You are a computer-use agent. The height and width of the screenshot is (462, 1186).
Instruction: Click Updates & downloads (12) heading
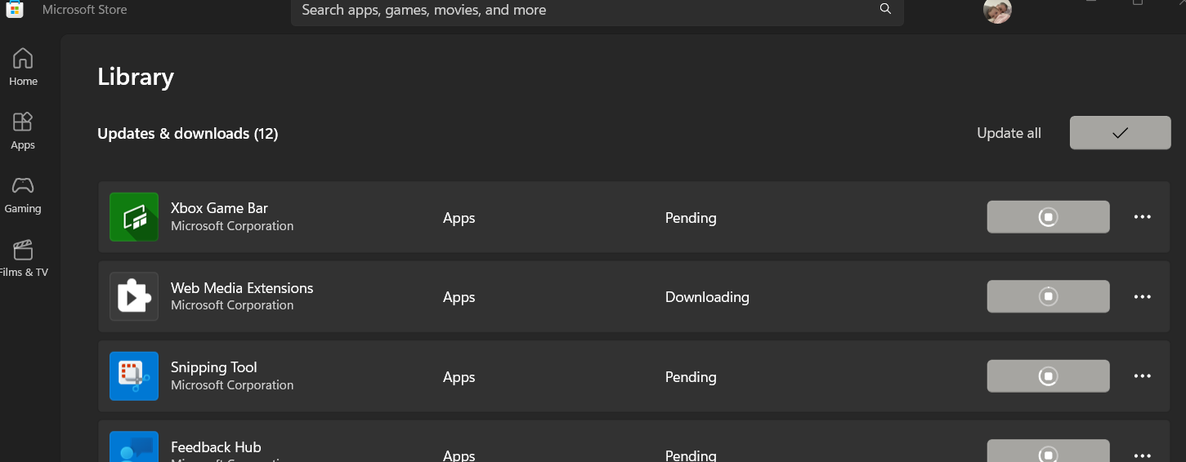(x=188, y=133)
